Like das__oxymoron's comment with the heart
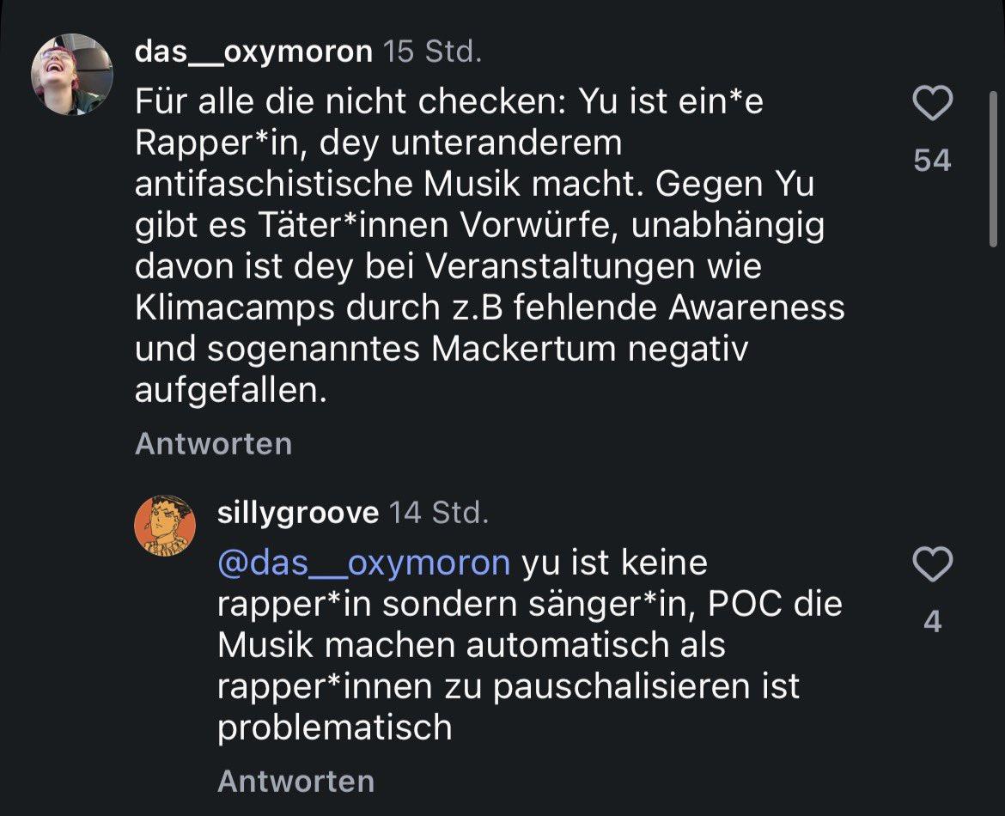Viewport: 1005px width, 816px height. click(x=933, y=103)
